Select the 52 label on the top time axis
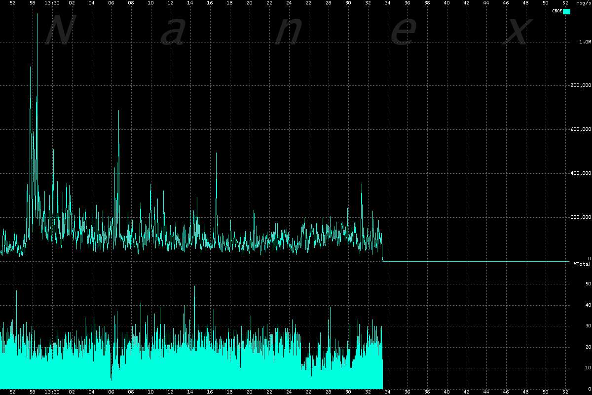The width and height of the screenshot is (592, 395). pyautogui.click(x=565, y=2)
